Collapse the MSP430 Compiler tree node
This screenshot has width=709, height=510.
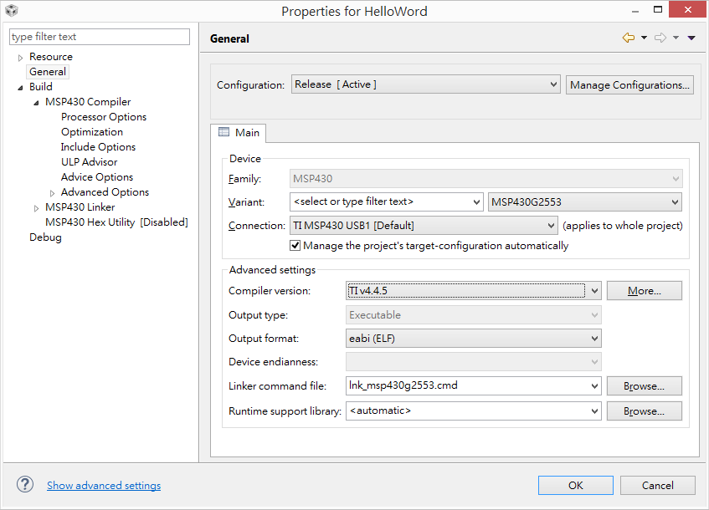point(36,103)
